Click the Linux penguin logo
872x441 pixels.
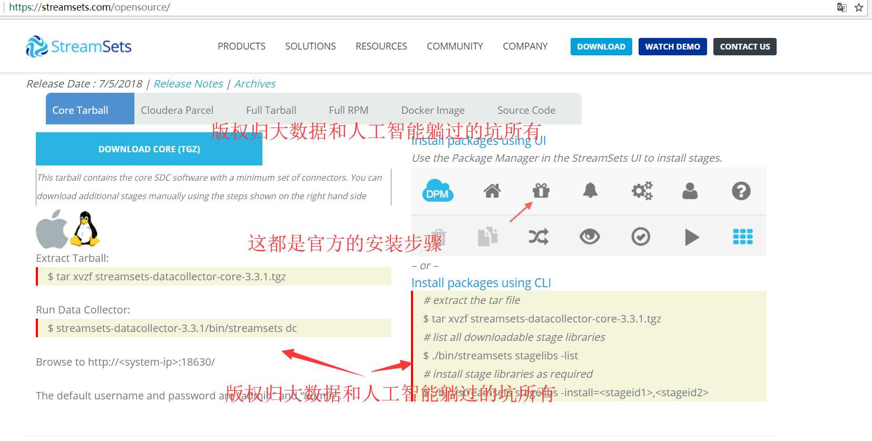point(85,229)
